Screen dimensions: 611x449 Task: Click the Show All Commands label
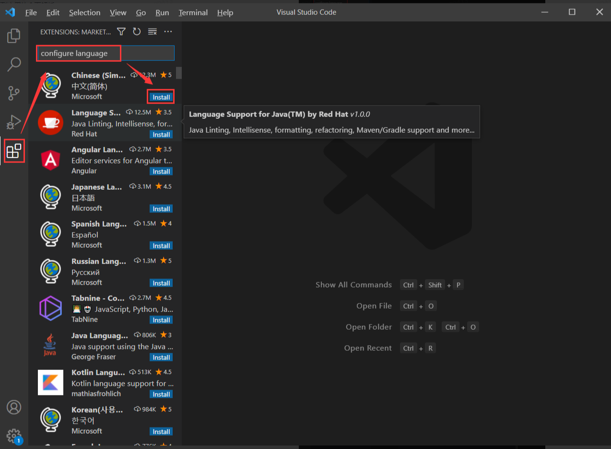point(353,285)
